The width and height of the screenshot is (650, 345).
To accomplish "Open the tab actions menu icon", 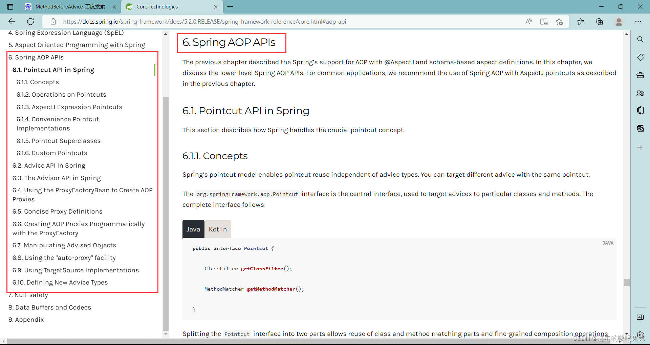I will pos(10,7).
